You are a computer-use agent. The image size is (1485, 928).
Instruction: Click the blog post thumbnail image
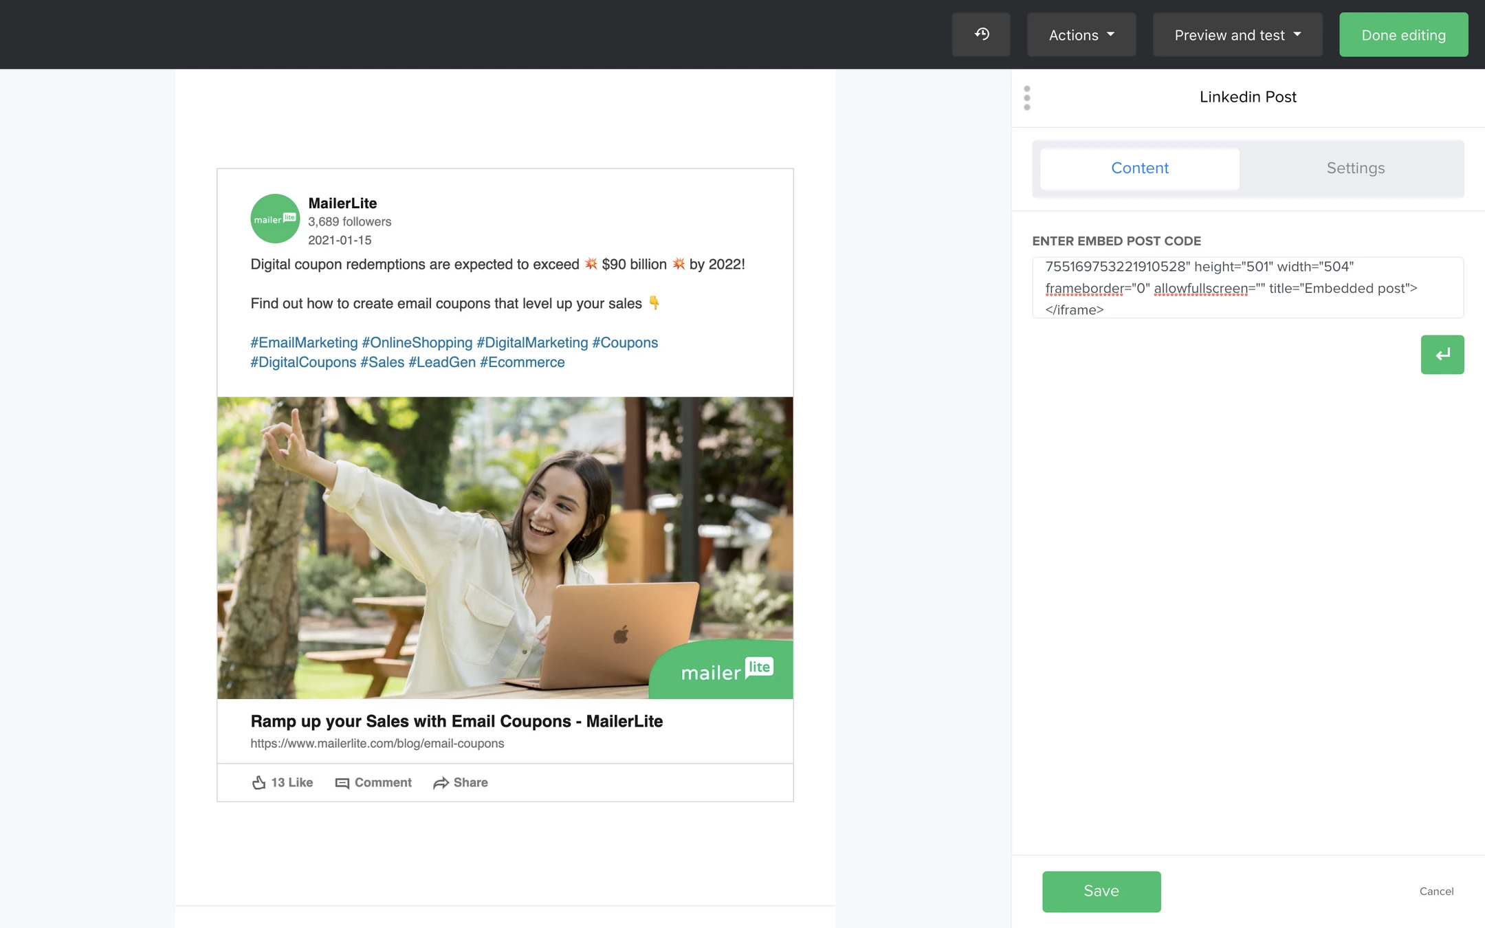point(506,547)
